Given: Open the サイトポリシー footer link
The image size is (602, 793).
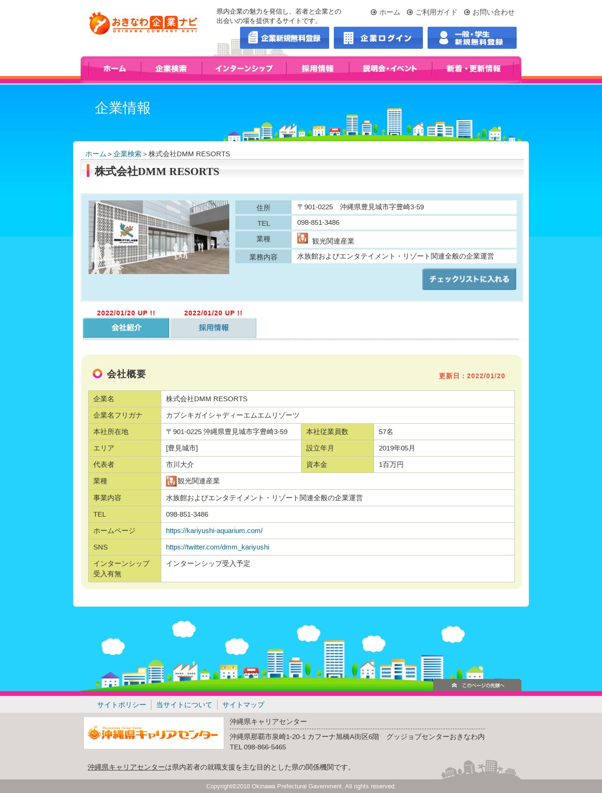Looking at the screenshot, I should coord(121,705).
